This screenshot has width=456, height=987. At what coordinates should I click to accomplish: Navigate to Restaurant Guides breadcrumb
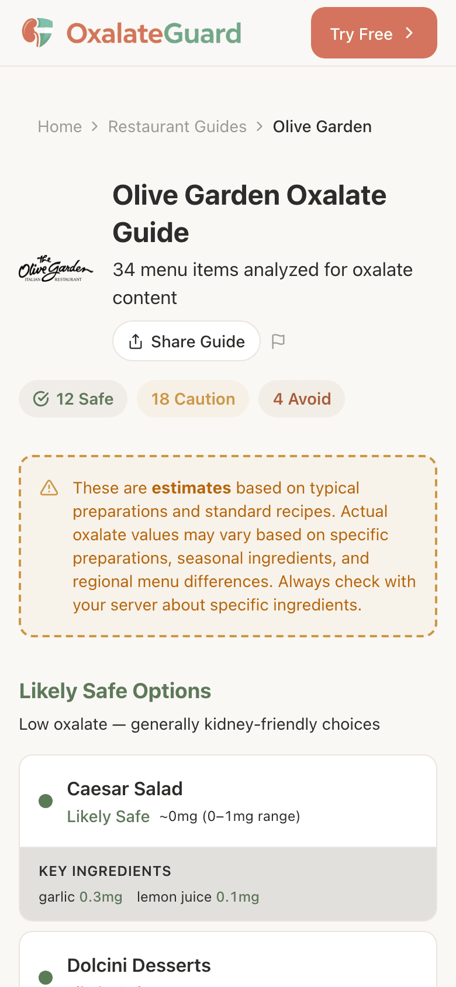pos(177,126)
